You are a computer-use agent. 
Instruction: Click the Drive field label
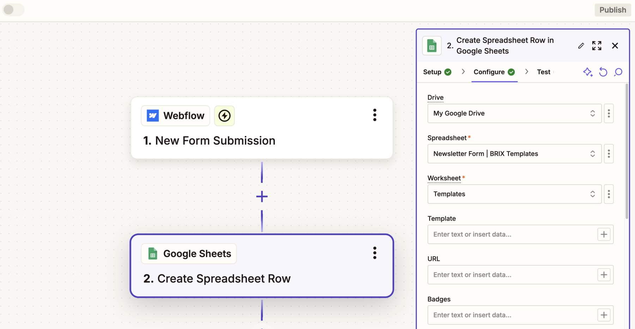pos(435,97)
